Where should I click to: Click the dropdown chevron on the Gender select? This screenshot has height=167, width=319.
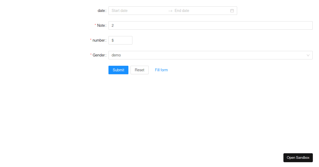308,55
